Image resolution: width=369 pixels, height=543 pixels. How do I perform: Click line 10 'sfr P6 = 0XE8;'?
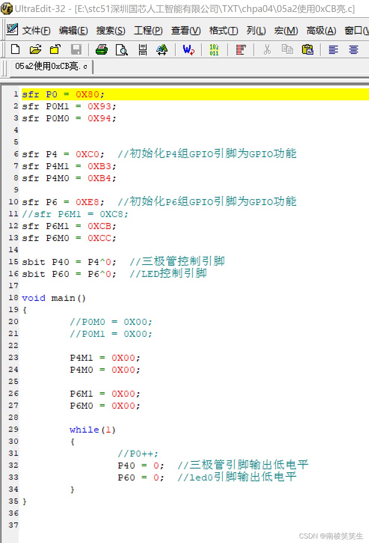pyautogui.click(x=63, y=202)
